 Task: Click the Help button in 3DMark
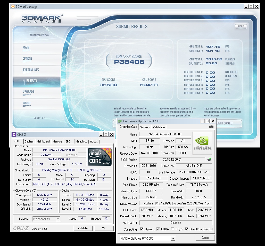[241, 26]
